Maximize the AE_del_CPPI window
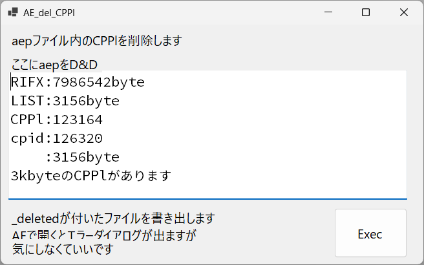 pos(366,12)
